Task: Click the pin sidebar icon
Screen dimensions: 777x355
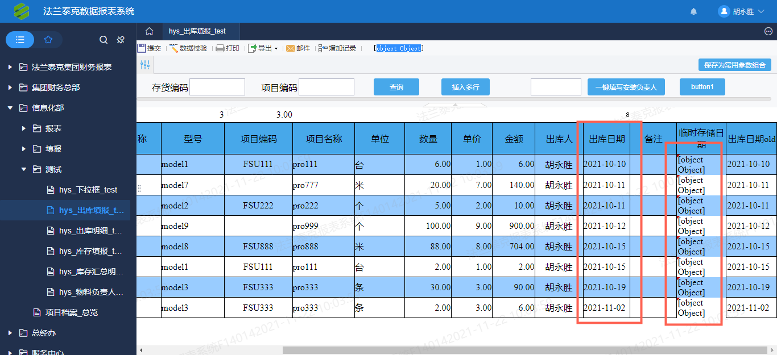Action: (121, 40)
